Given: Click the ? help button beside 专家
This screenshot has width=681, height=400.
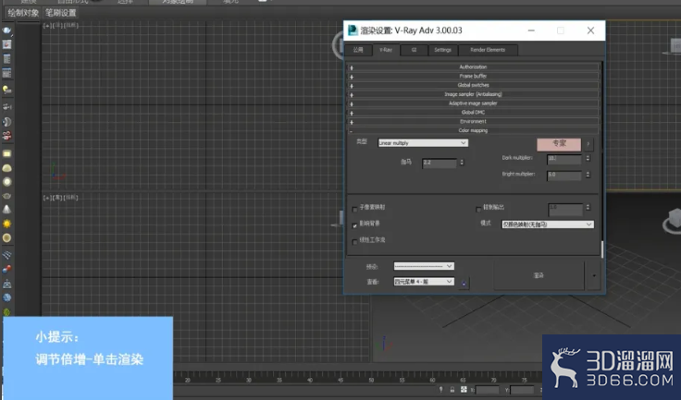Looking at the screenshot, I should (588, 144).
